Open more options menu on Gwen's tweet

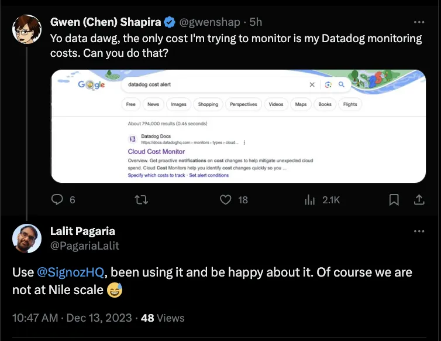click(x=419, y=22)
